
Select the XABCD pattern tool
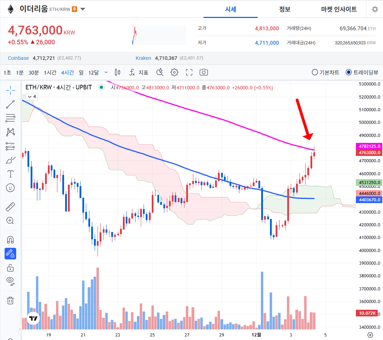[11, 132]
